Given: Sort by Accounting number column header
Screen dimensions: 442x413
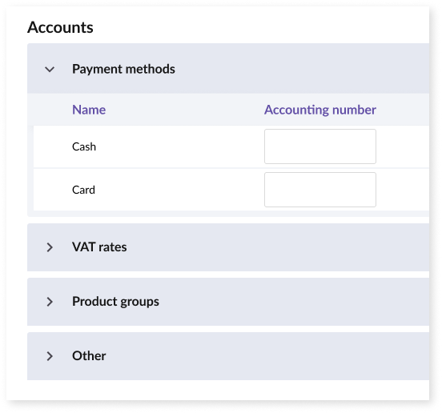Looking at the screenshot, I should pos(320,110).
